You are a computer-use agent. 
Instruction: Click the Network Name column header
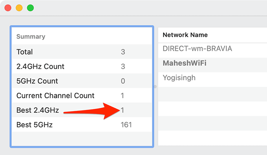pos(185,35)
